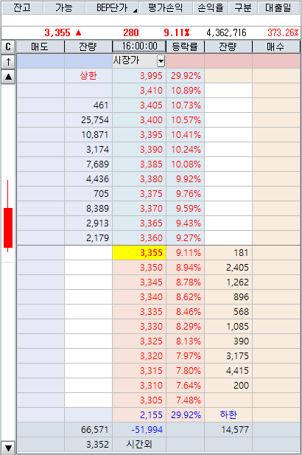The width and height of the screenshot is (302, 455).
Task: Click ask price 3,385
Action: click(139, 164)
